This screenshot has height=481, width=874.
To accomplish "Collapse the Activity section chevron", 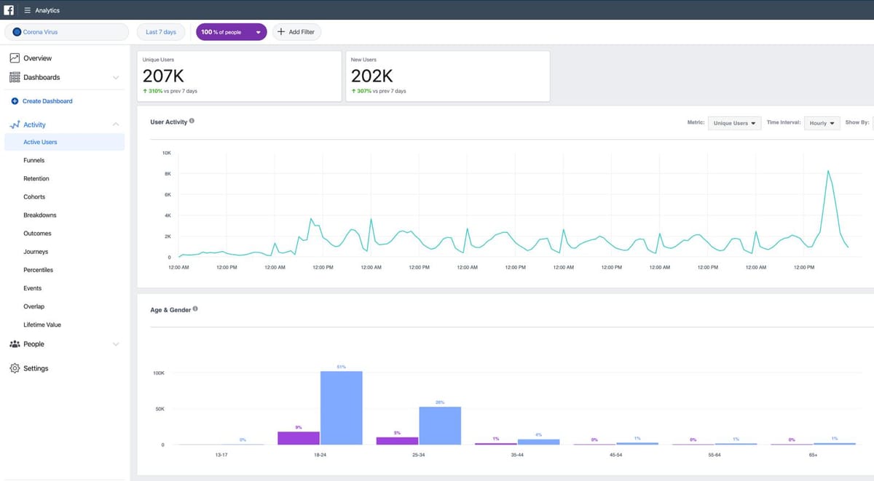I will (116, 124).
